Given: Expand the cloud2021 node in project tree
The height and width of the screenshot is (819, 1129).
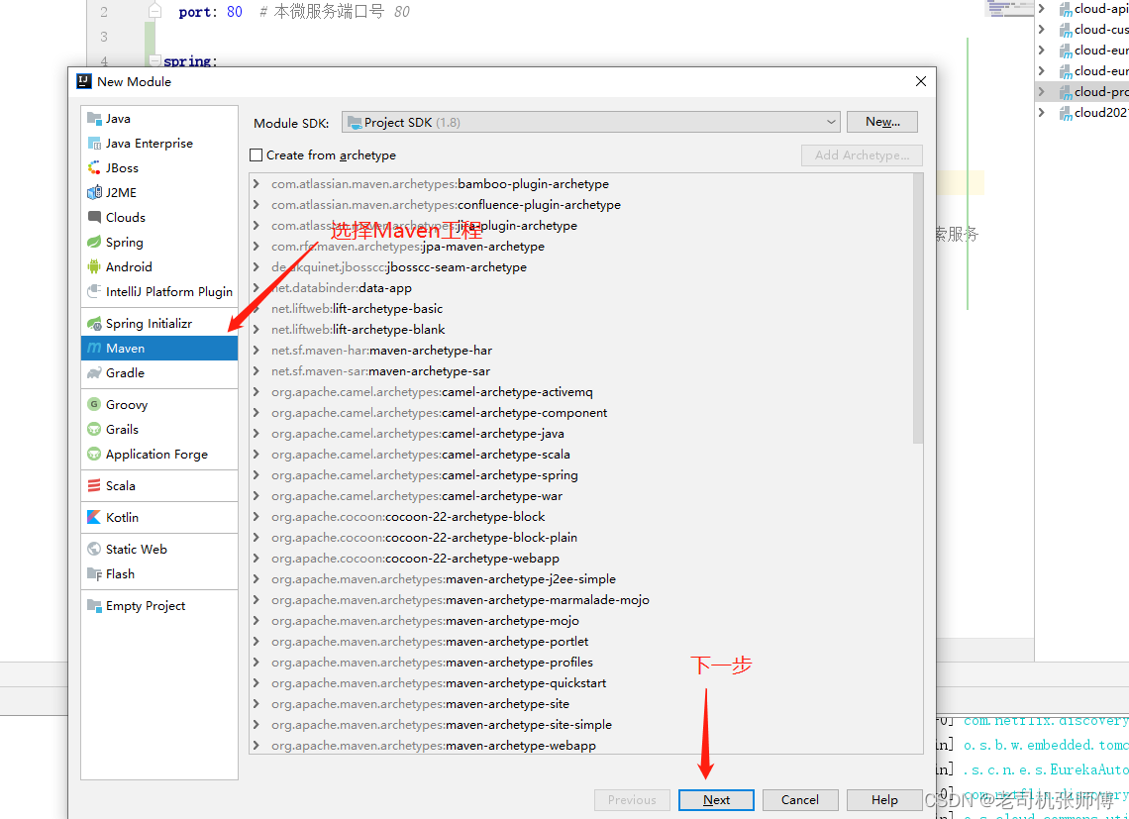Looking at the screenshot, I should tap(1041, 112).
